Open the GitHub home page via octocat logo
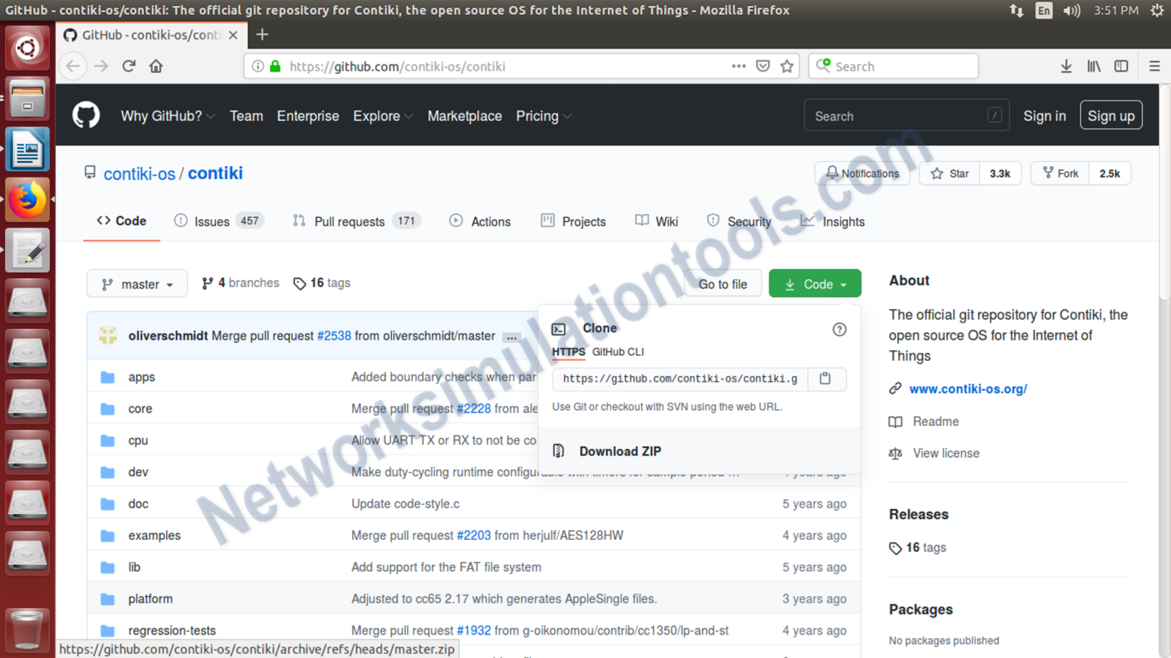This screenshot has width=1171, height=658. (85, 115)
